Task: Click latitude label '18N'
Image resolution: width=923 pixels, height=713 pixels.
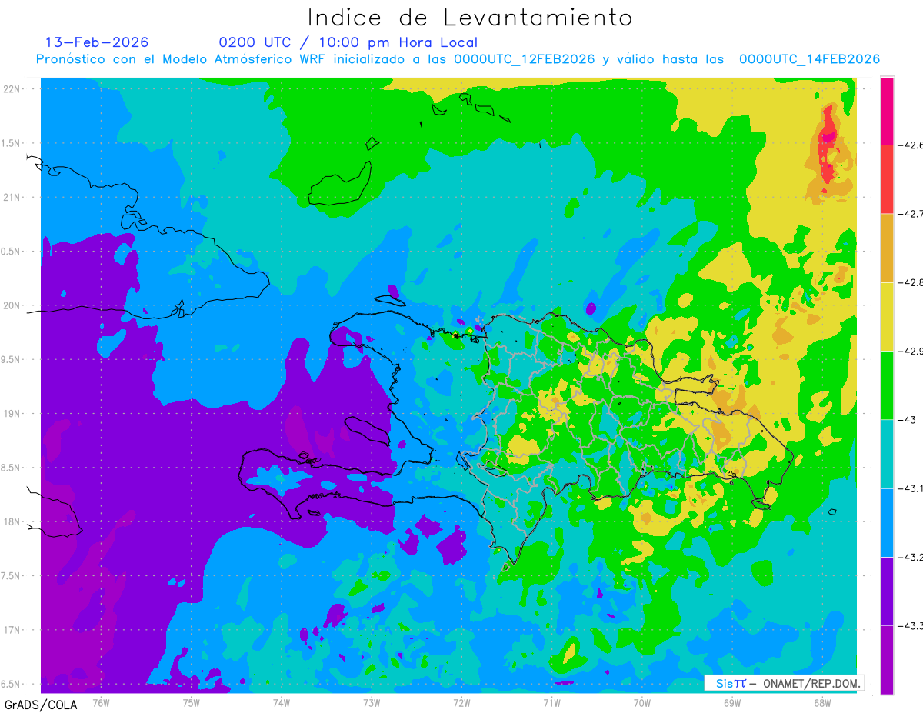Action: 12,521
